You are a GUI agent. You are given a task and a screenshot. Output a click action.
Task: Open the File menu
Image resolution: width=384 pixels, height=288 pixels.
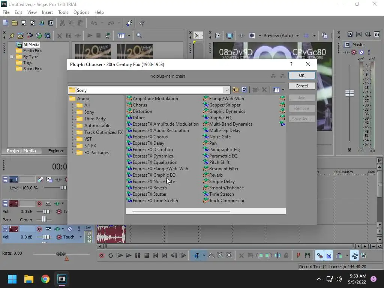pyautogui.click(x=6, y=12)
